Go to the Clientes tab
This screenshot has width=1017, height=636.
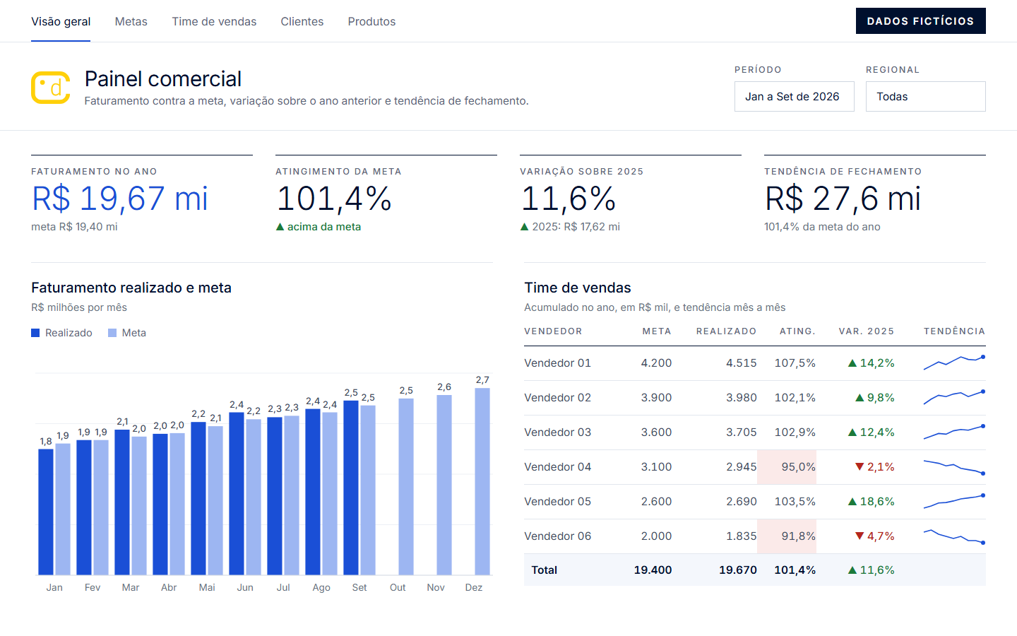pyautogui.click(x=302, y=21)
